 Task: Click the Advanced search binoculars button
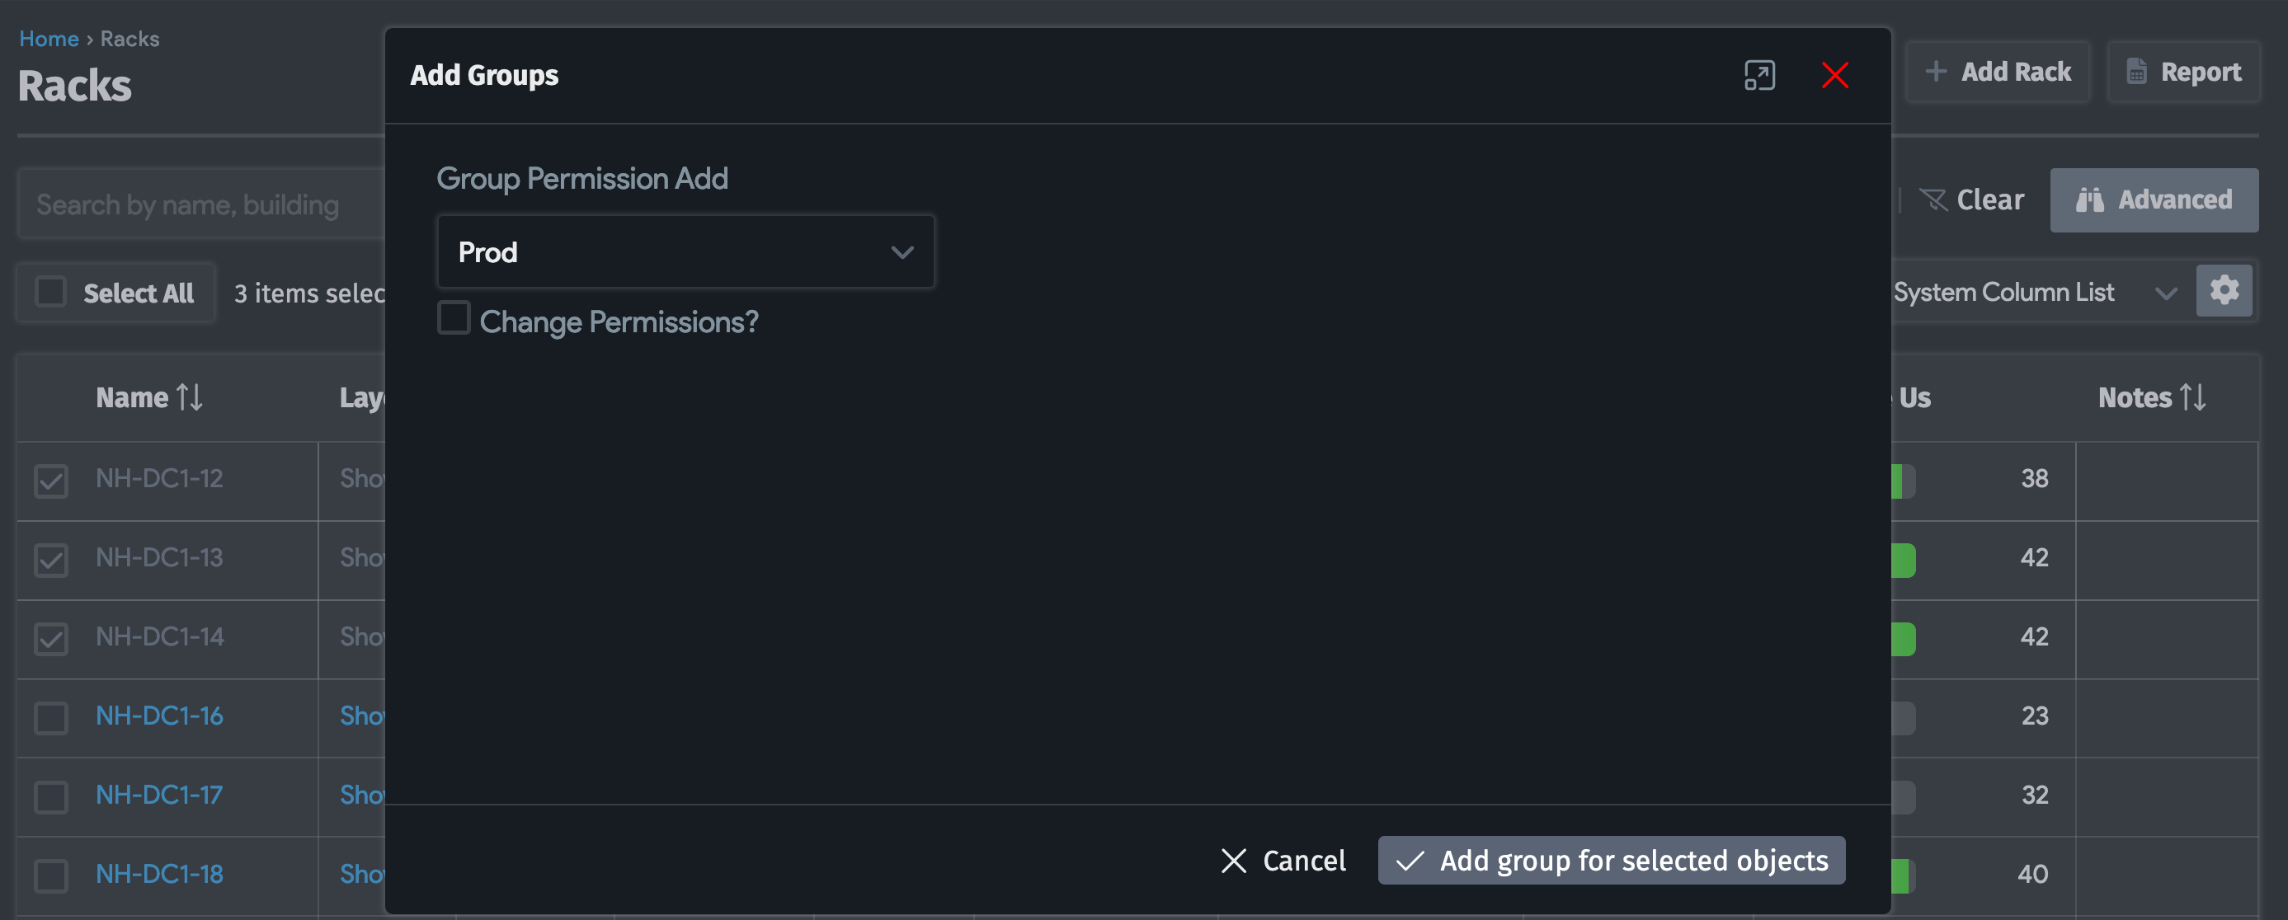pos(2153,199)
